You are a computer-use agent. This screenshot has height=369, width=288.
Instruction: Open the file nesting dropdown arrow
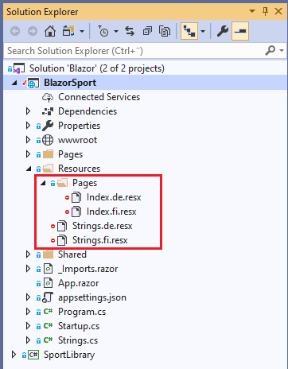[203, 32]
